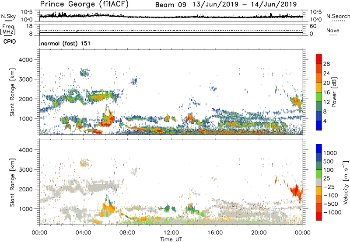Click the 'Time UT' axis title
Viewport: 350px width, 242px height.
coord(171,239)
